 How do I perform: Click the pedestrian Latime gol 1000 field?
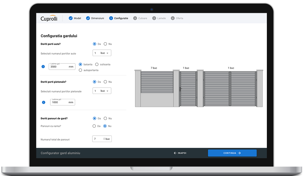coord(62,102)
